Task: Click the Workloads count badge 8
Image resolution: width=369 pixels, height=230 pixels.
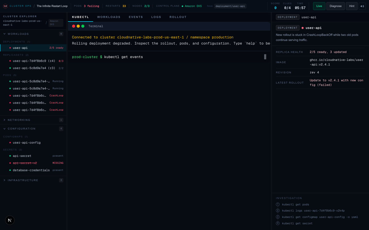Action: click(x=61, y=34)
